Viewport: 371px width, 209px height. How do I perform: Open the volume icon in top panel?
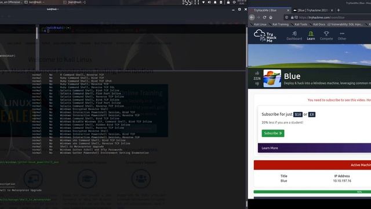point(209,2)
